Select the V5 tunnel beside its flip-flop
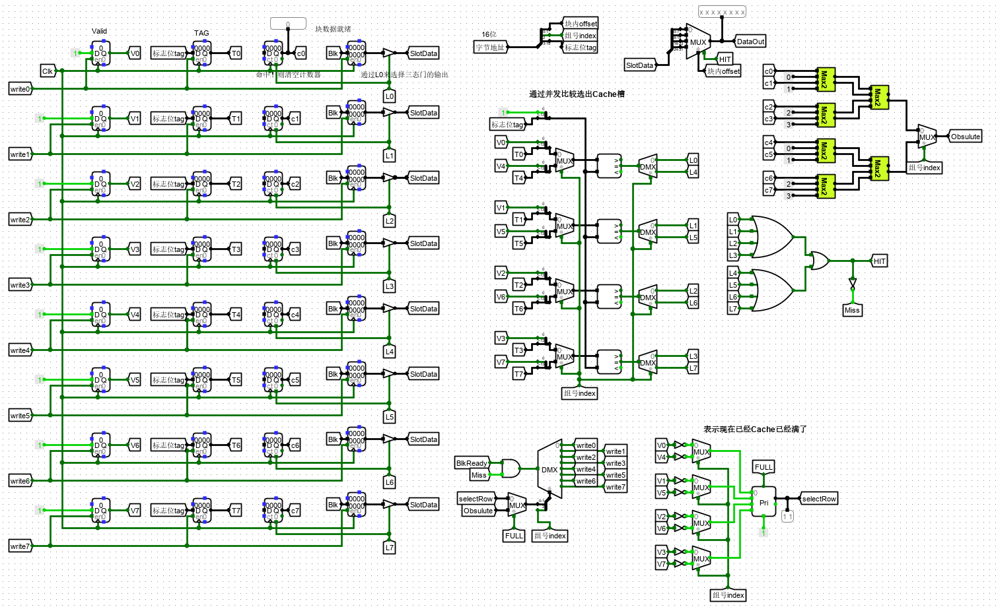Viewport: 996px width, 607px height. click(134, 380)
